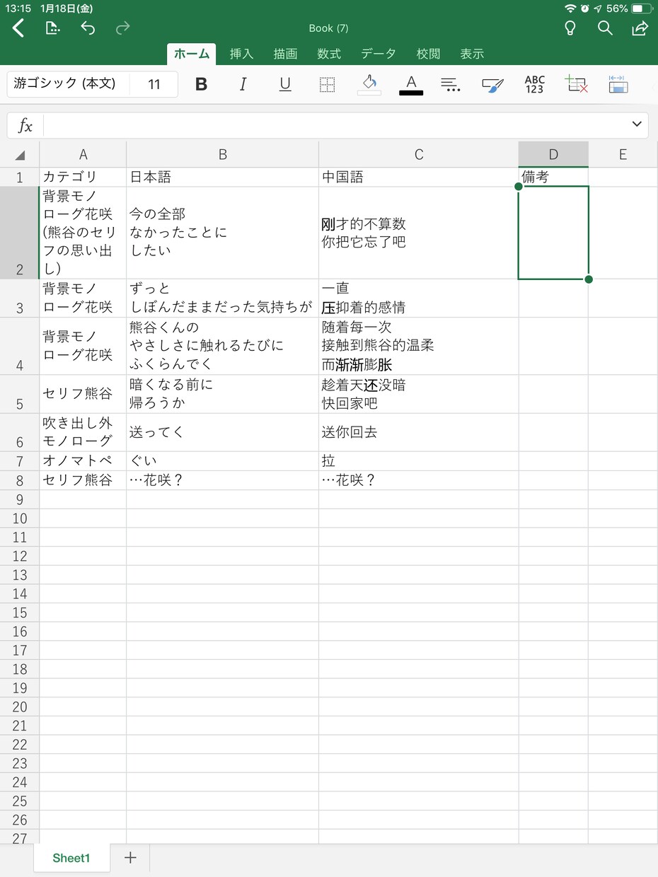Select the Book (7) document title
The width and height of the screenshot is (658, 877).
point(329,28)
